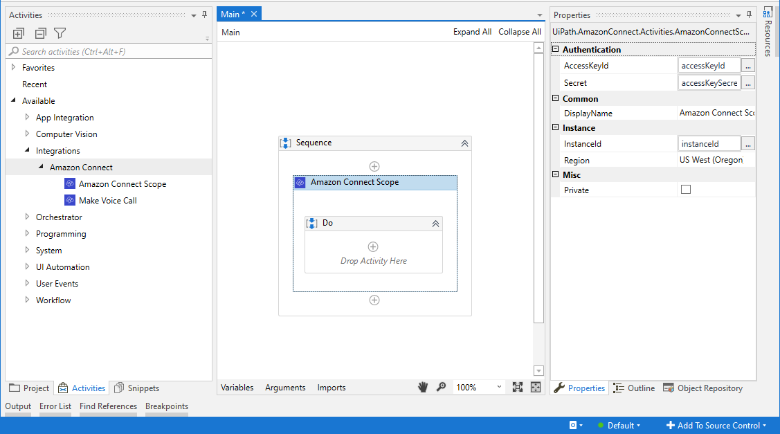
Task: Close the Main tab
Action: tap(254, 14)
